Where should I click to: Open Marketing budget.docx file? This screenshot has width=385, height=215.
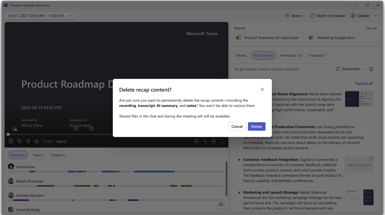pos(341,38)
